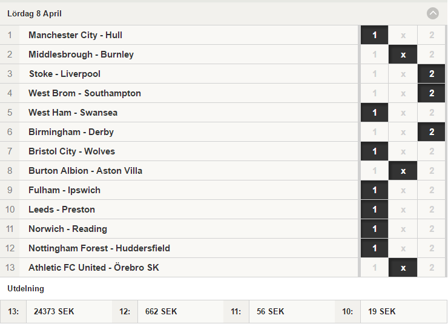This screenshot has width=448, height=324.
Task: Select x for Athletic FC United - Örebro SK
Action: point(403,268)
